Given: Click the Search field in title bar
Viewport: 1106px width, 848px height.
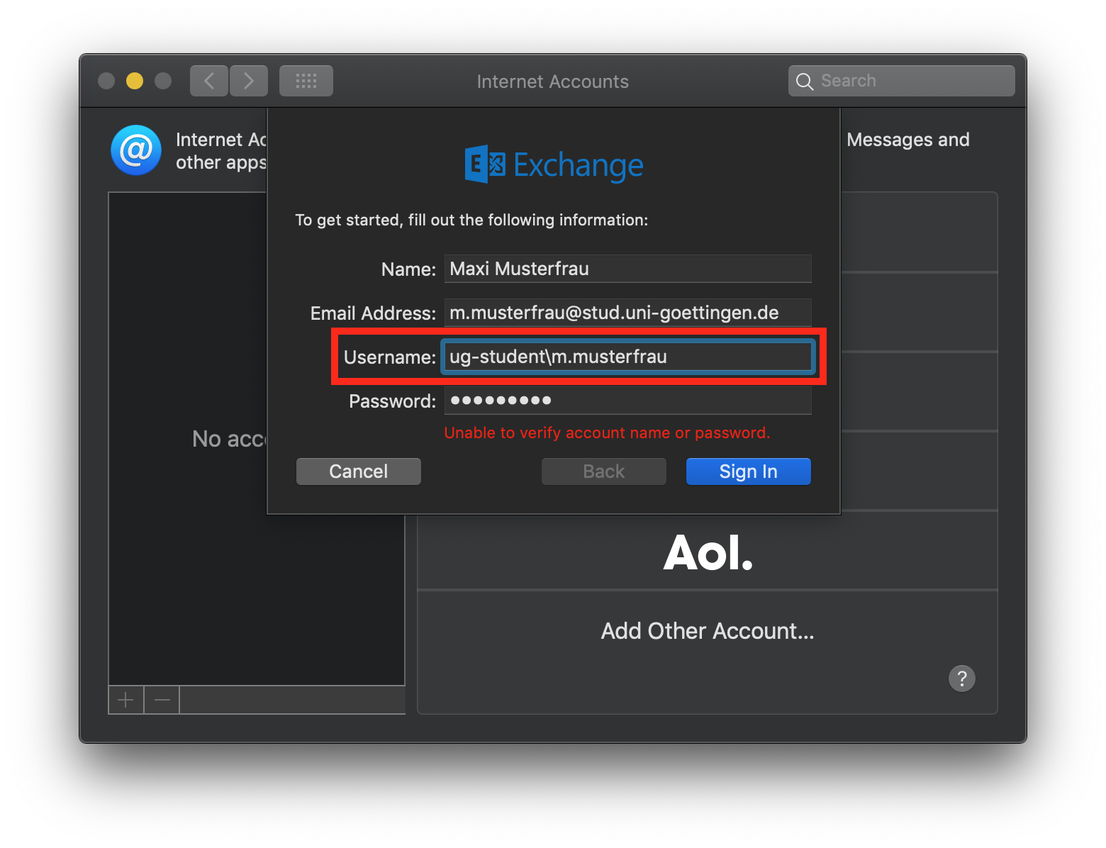Looking at the screenshot, I should pyautogui.click(x=902, y=81).
